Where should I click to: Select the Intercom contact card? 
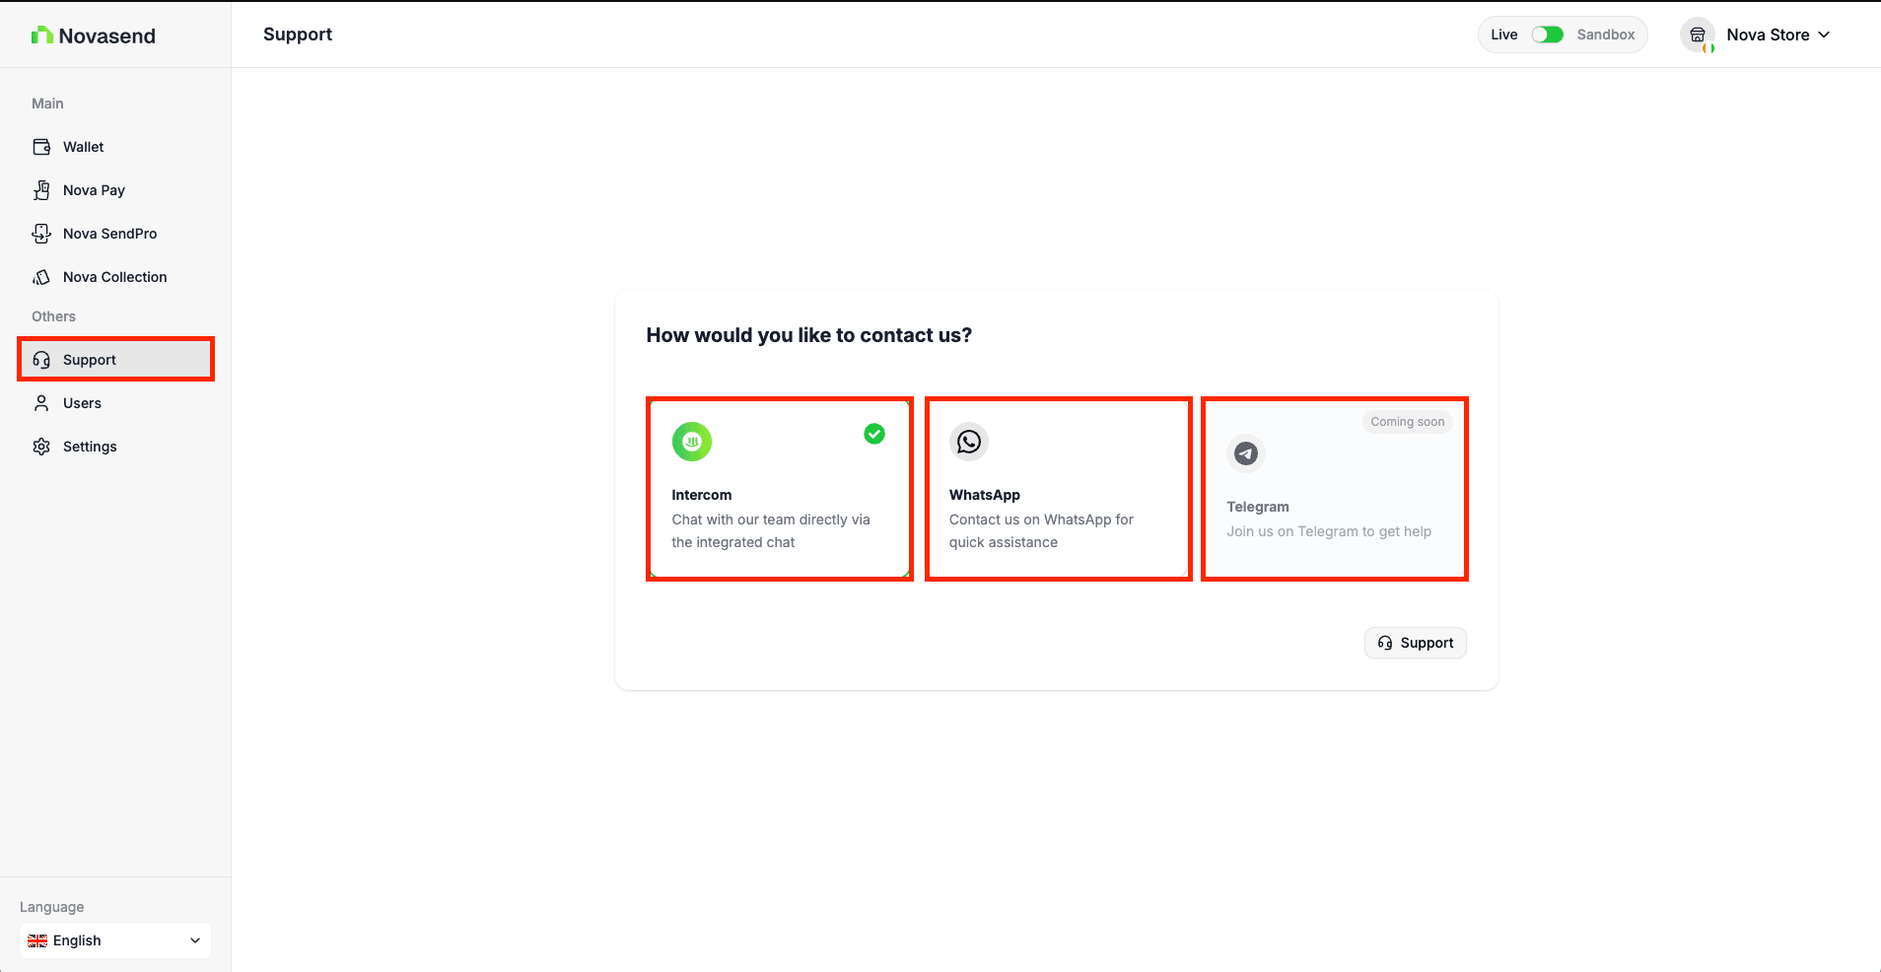click(780, 489)
